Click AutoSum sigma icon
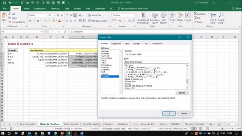The height and width of the screenshot is (136, 242). tap(195, 14)
